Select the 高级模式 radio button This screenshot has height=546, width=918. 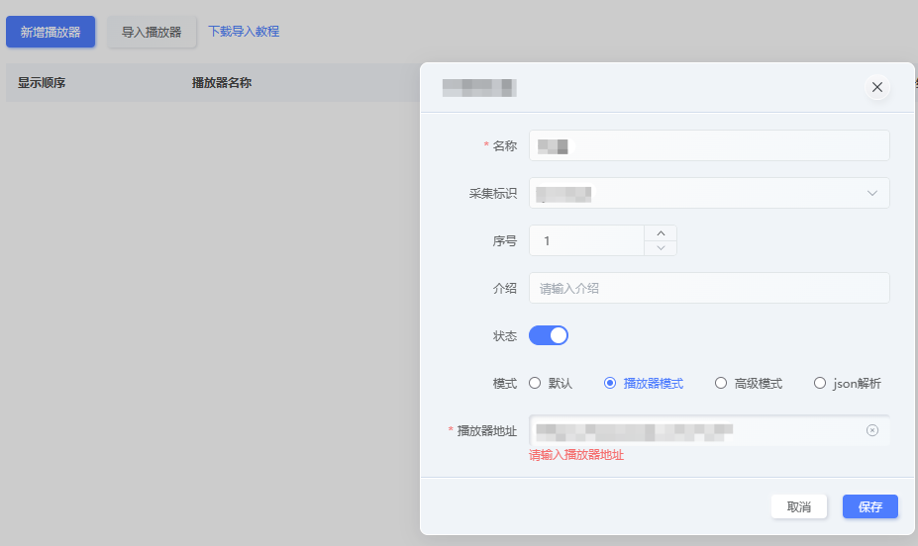(x=721, y=383)
